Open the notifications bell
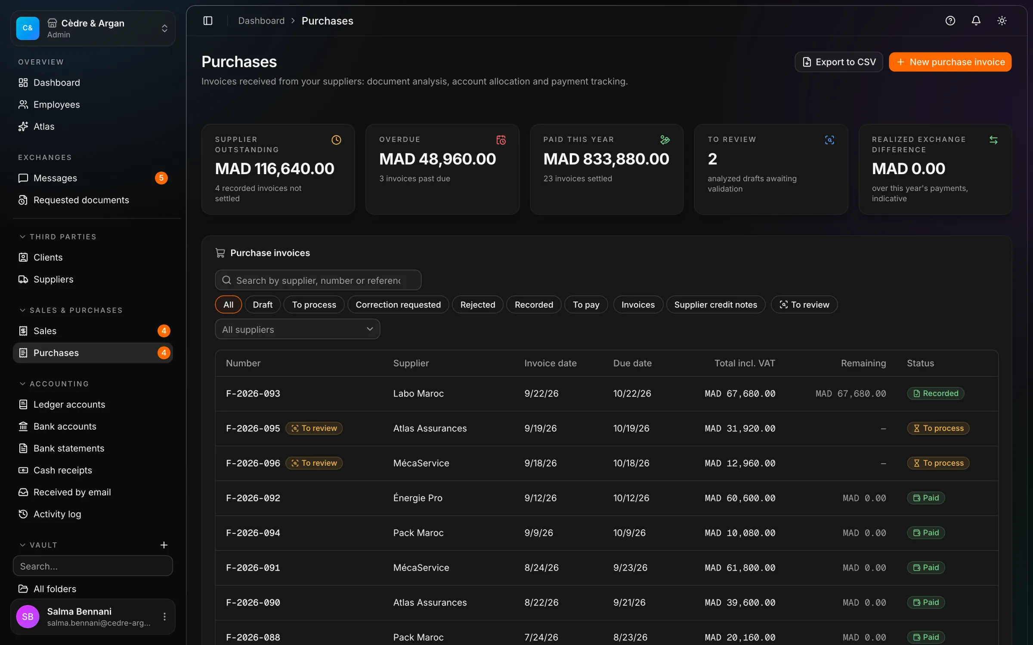 (x=976, y=21)
